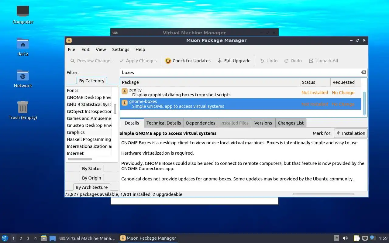Image resolution: width=389 pixels, height=243 pixels.
Task: Mark gnome-boxes for Installation
Action: pyautogui.click(x=350, y=133)
